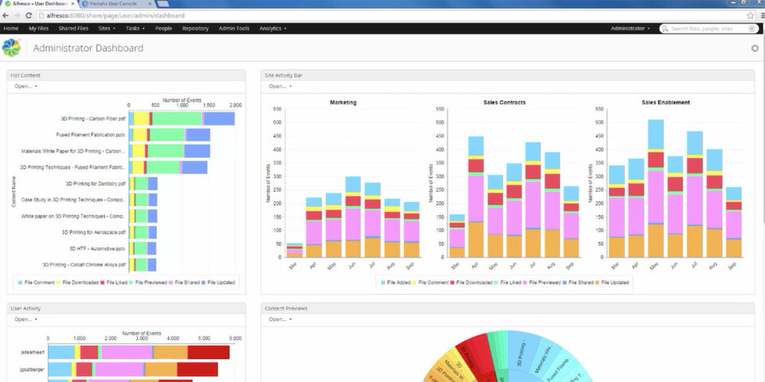Open Shared Files in the navigation bar
Image resolution: width=765 pixels, height=382 pixels.
pyautogui.click(x=73, y=29)
